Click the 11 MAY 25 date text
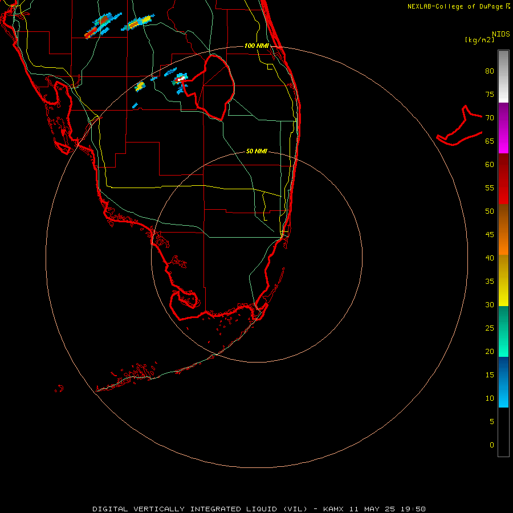Viewport: 513px width, 513px height. pyautogui.click(x=371, y=509)
